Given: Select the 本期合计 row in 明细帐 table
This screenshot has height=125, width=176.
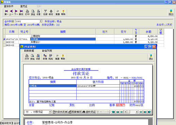Looking at the screenshot, I should pos(83,42).
